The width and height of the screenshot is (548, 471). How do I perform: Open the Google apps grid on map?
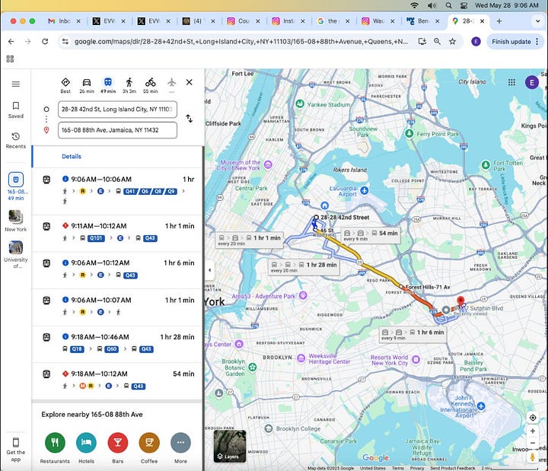point(511,82)
